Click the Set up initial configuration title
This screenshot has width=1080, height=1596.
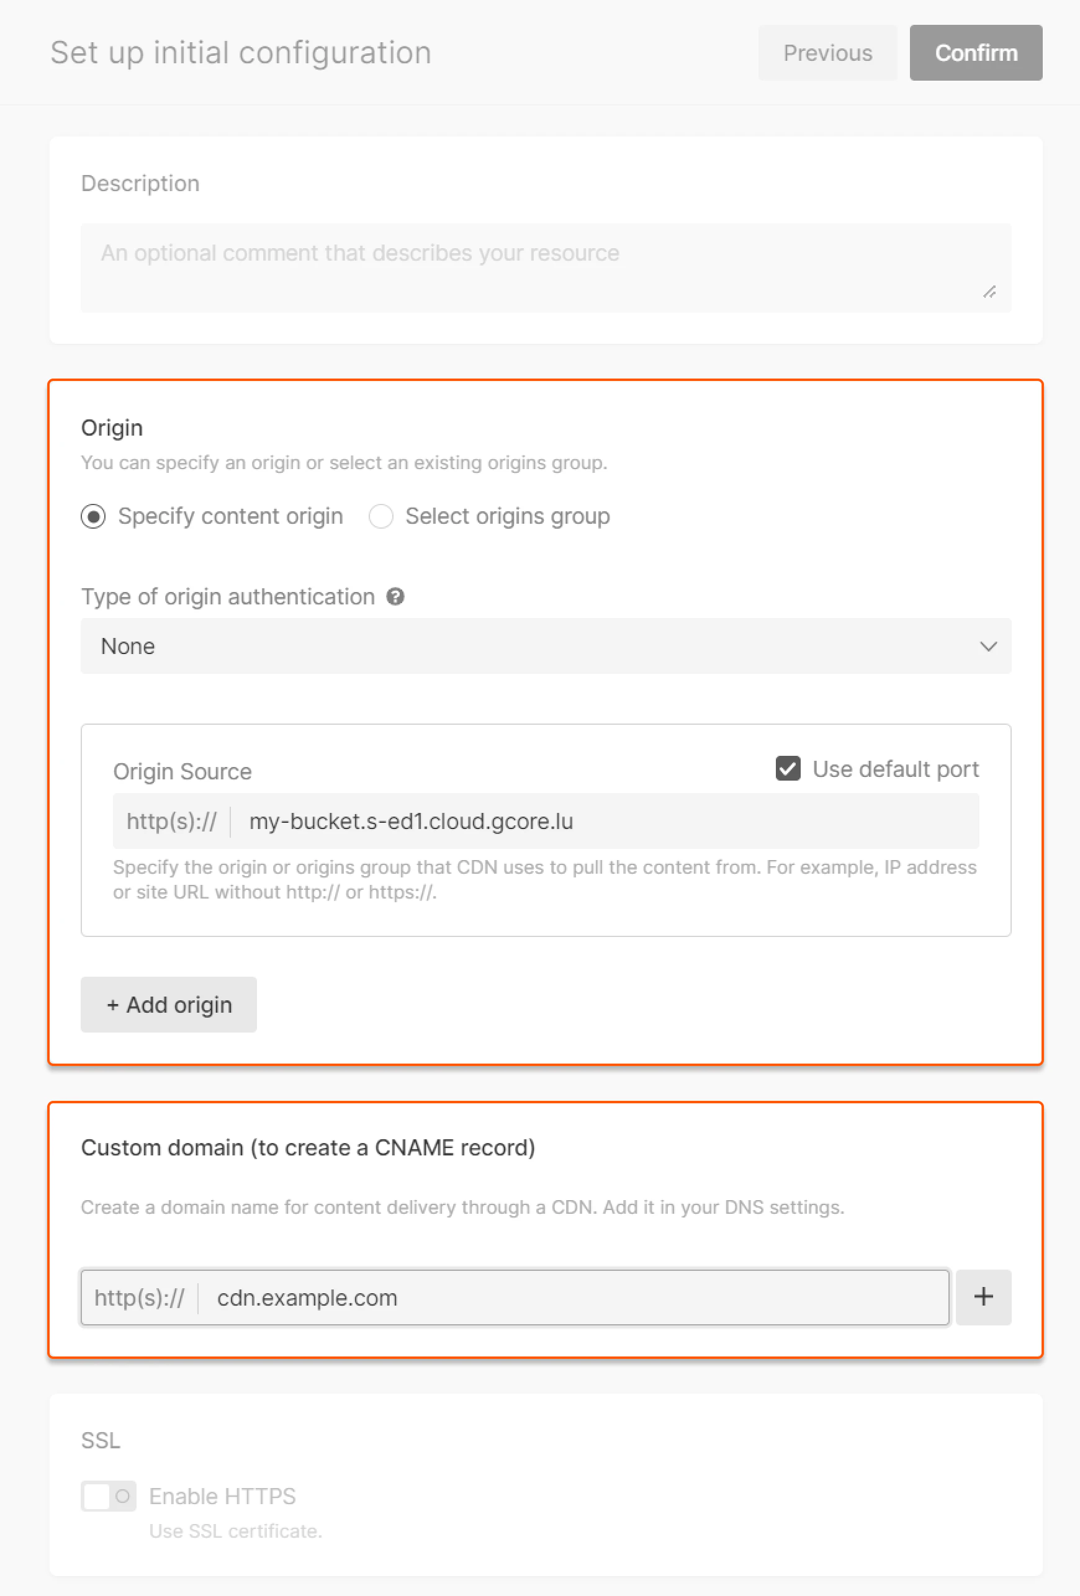[x=240, y=52]
